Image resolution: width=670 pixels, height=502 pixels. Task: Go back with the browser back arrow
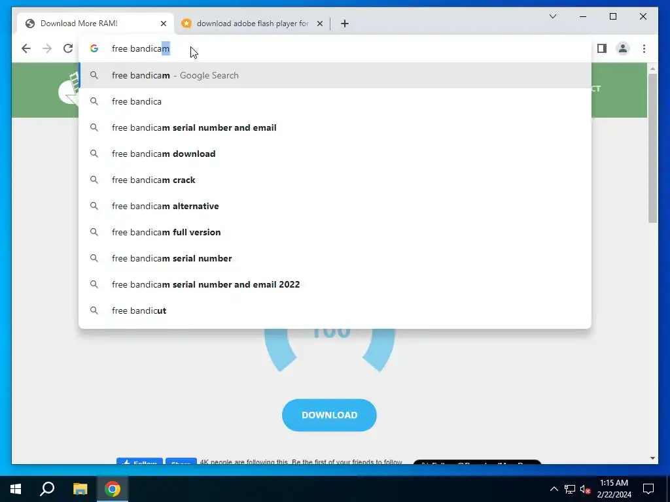tap(26, 48)
